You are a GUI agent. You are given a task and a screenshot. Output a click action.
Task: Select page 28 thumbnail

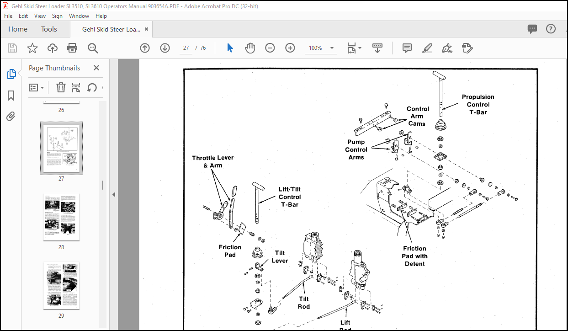click(x=61, y=217)
